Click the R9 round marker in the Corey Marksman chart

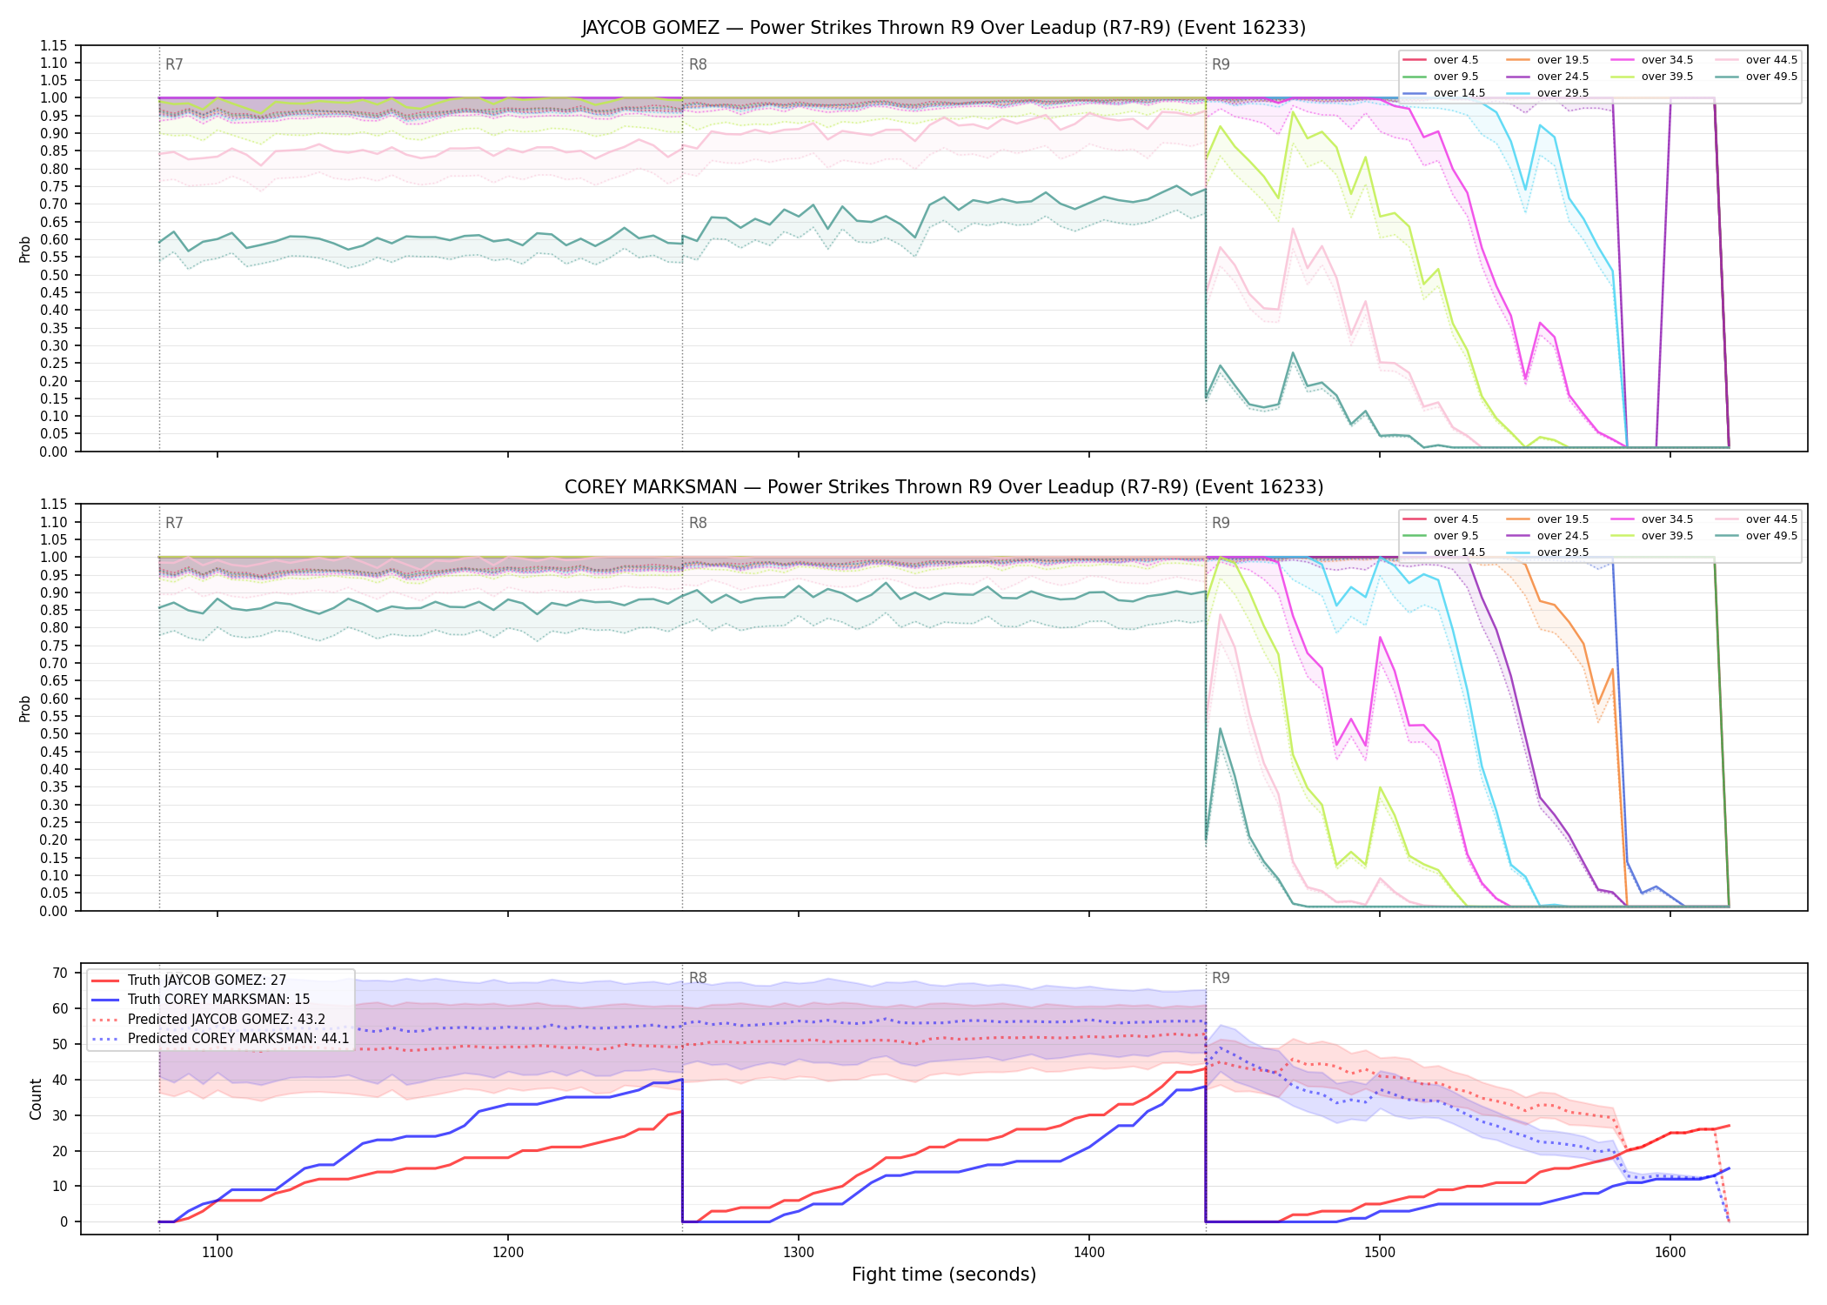1221,523
